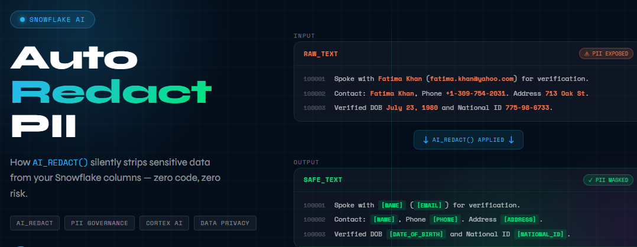
Task: Select the AI_REDACT tag
Action: tap(35, 223)
